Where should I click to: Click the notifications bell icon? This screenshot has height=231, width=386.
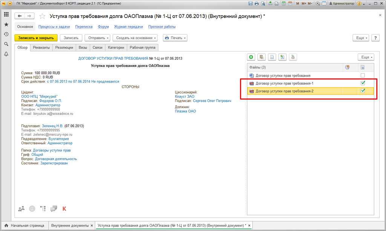6,54
